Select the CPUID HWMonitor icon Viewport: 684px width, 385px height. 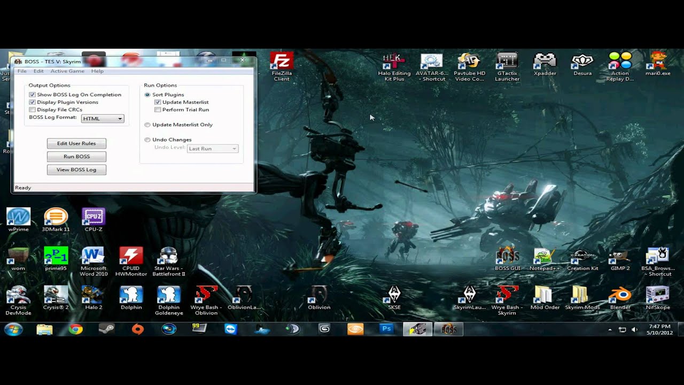point(131,261)
